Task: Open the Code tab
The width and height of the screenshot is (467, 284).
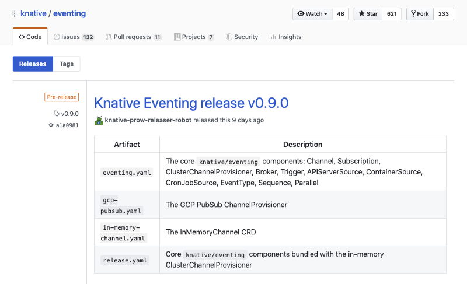Action: (x=30, y=37)
